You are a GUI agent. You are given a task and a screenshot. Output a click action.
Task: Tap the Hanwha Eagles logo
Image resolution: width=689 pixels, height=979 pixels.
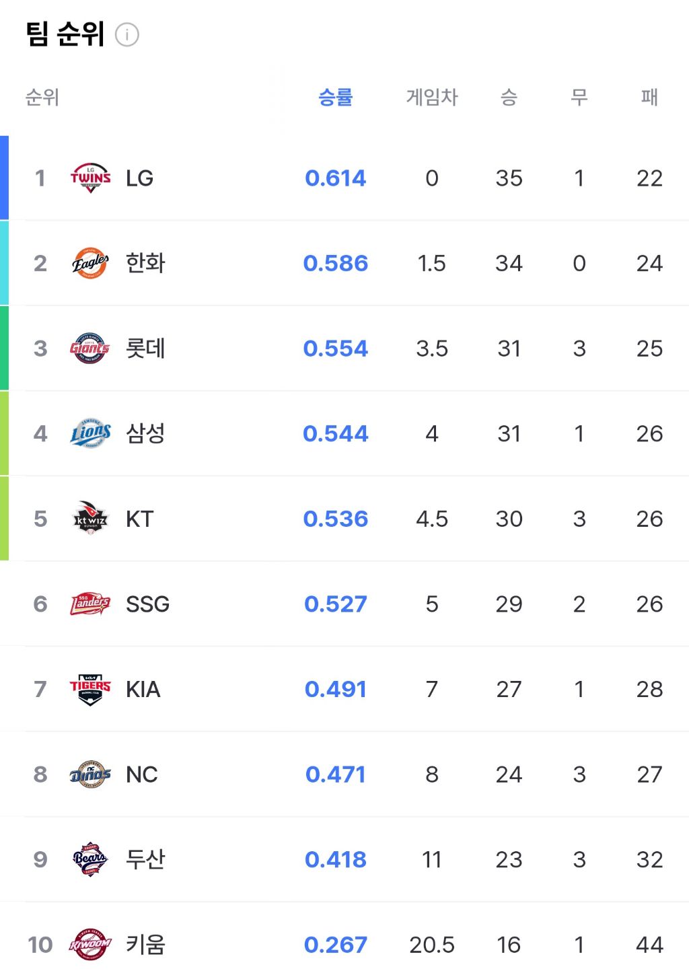[x=90, y=263]
